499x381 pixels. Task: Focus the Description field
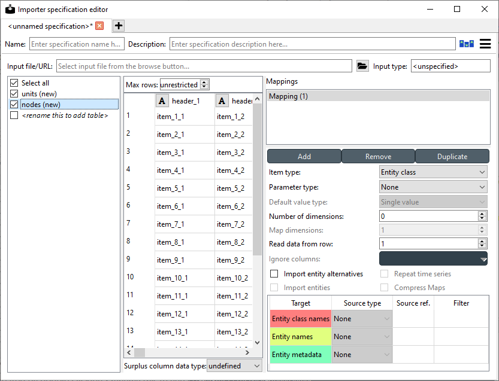[313, 44]
